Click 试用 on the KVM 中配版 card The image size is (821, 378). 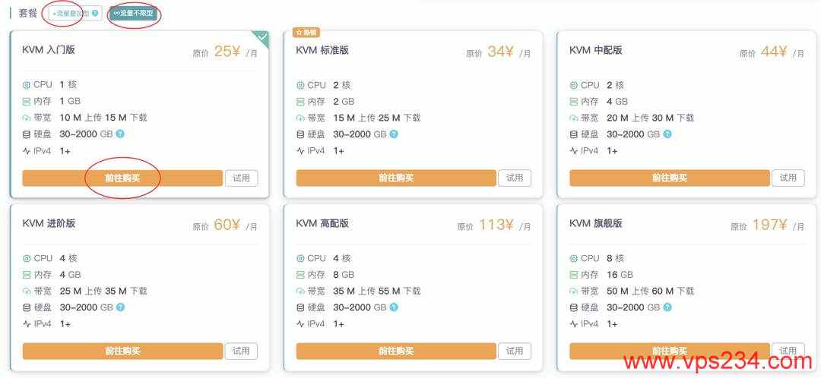click(788, 178)
